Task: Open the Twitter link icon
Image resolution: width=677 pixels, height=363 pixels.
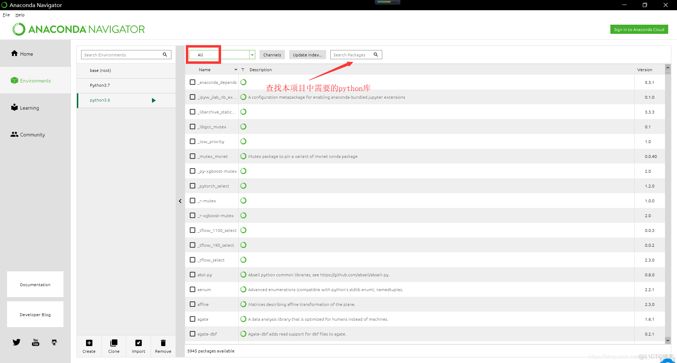Action: 17,342
